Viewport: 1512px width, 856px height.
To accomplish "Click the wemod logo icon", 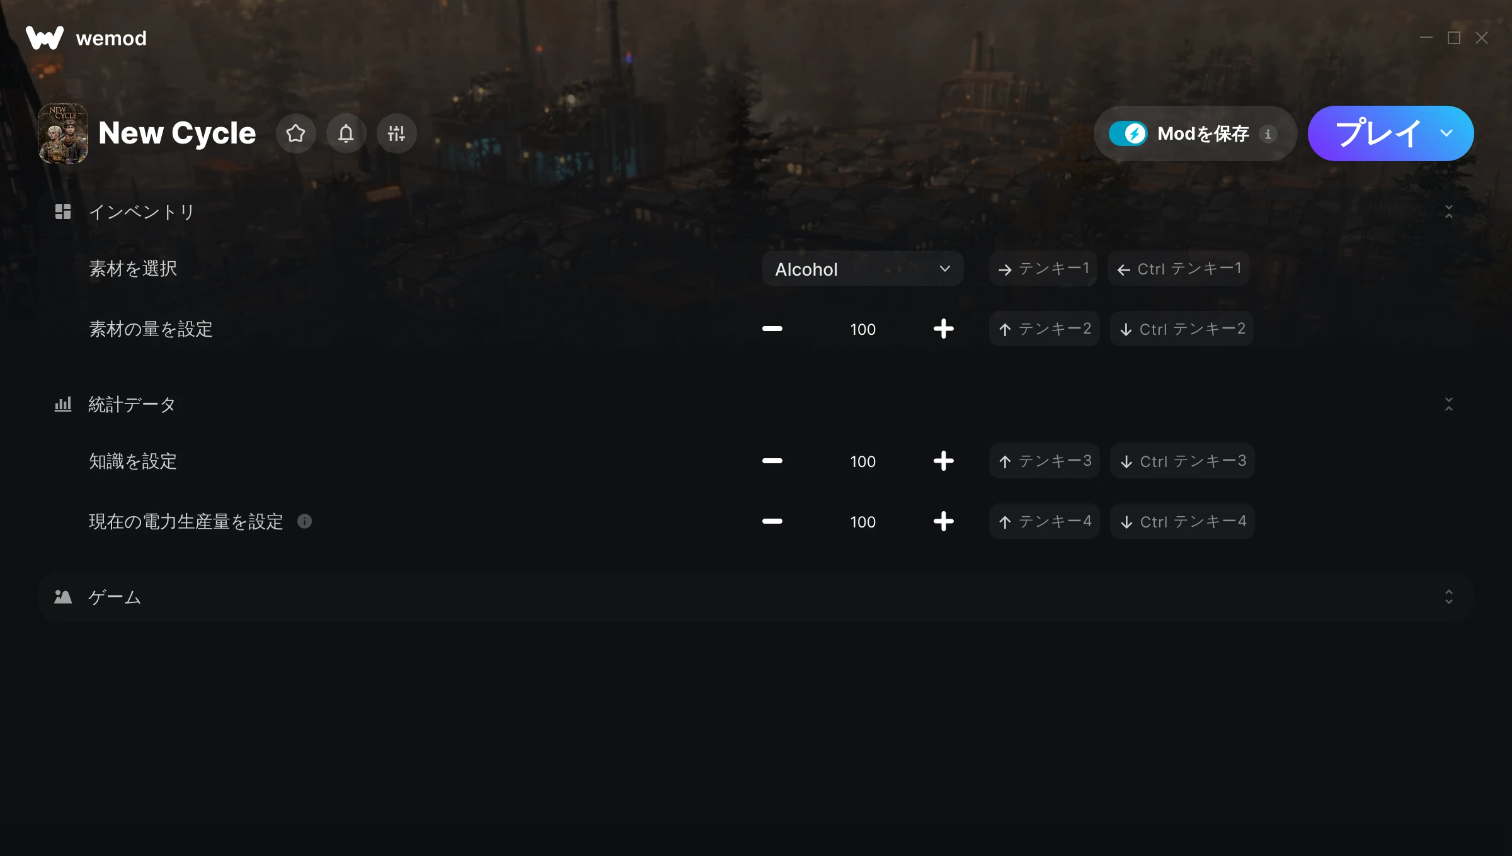I will click(x=45, y=38).
